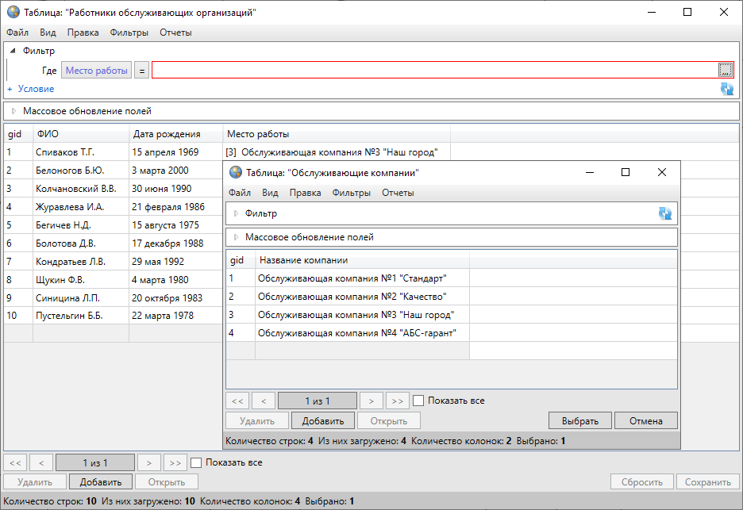Expand 'Массовое обновление полей' in main window
743x510 pixels.
click(x=13, y=111)
